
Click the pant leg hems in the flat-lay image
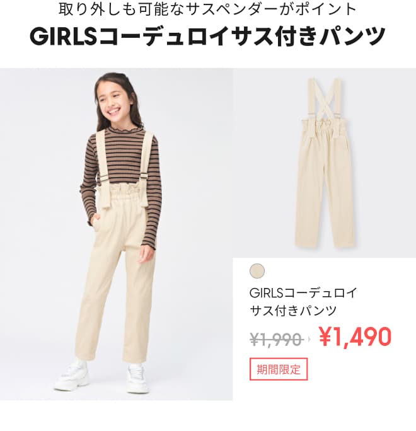coord(325,242)
